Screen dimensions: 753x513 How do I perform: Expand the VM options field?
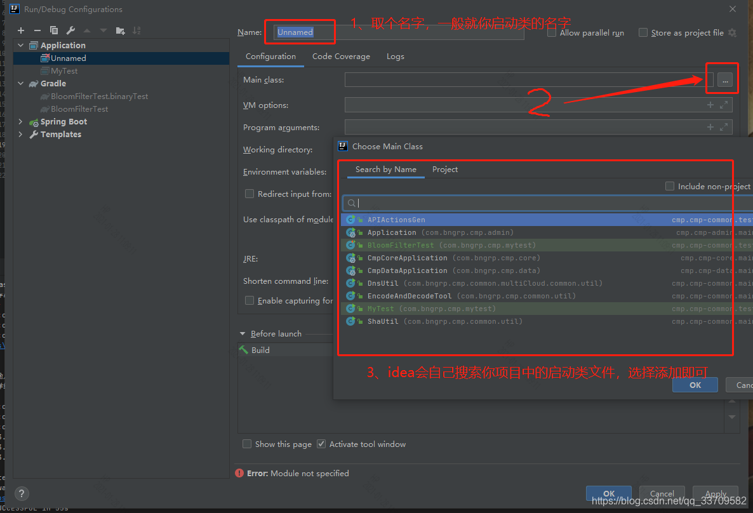pyautogui.click(x=724, y=105)
